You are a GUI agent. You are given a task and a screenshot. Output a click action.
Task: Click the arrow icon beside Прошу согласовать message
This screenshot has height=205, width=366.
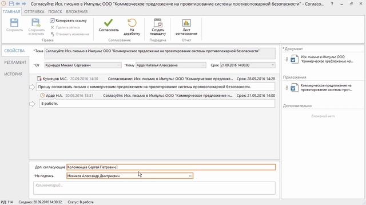[32, 87]
